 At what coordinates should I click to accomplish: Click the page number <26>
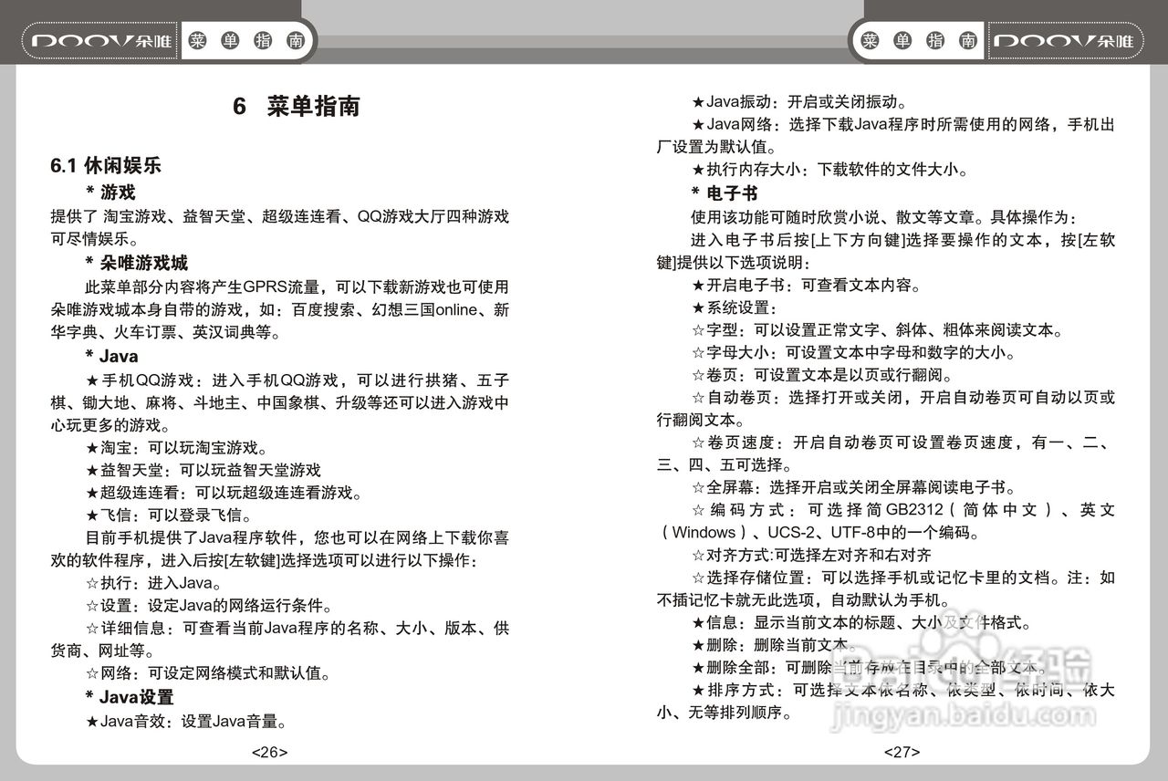coord(269,752)
